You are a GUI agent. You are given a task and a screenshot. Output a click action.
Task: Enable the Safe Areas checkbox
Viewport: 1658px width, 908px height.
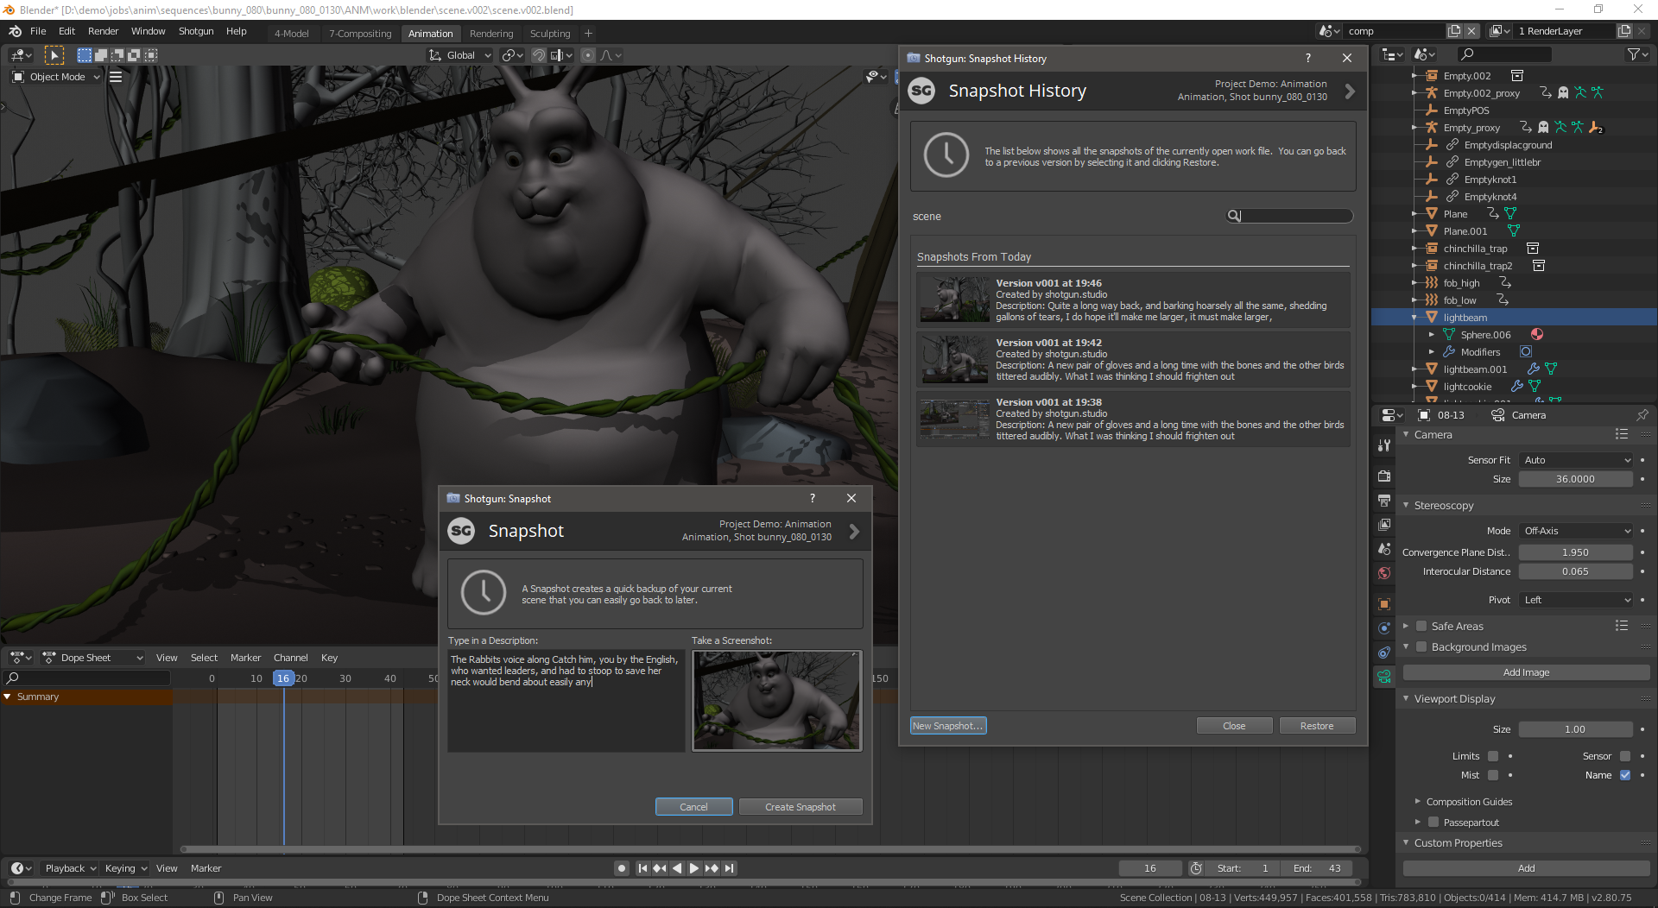[1421, 627]
